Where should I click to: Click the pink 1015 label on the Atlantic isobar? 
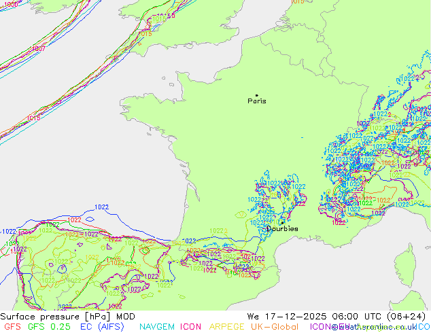pos(34,118)
